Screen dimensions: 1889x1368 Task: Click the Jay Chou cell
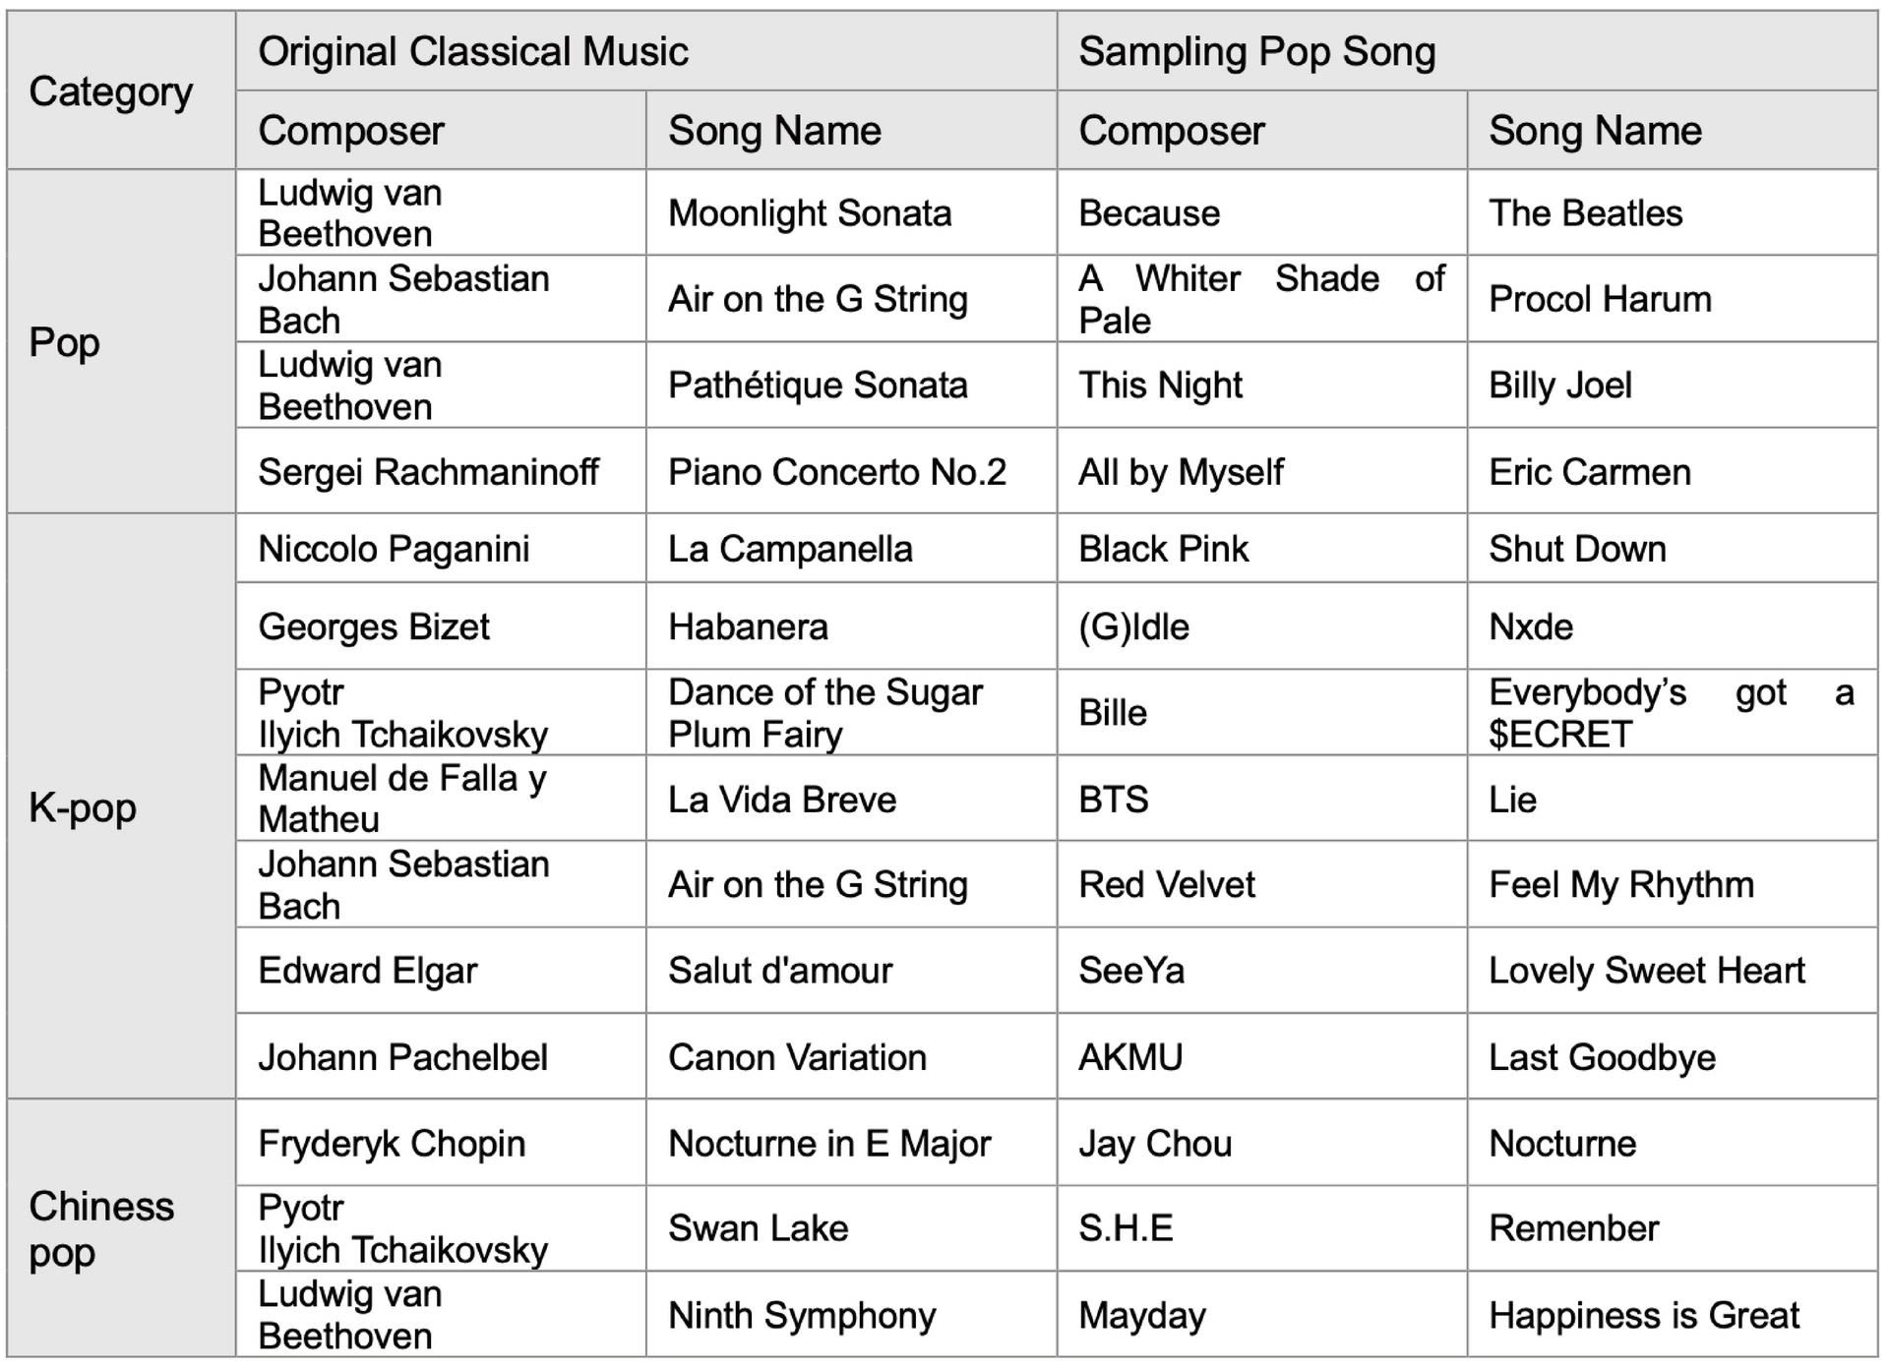[x=1262, y=1143]
